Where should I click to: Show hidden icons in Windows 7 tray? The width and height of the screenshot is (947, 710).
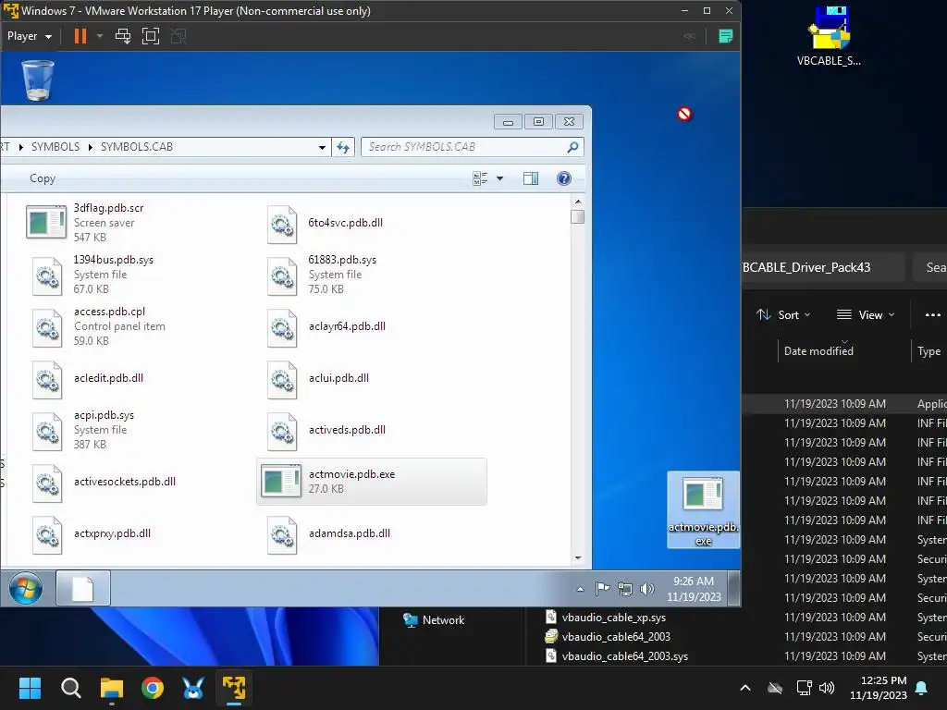pyautogui.click(x=580, y=589)
